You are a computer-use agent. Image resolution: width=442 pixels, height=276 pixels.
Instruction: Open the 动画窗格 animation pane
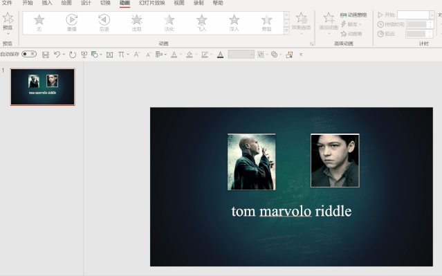[353, 15]
